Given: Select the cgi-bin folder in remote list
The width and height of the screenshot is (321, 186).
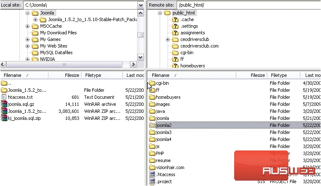Looking at the screenshot, I should tap(162, 83).
